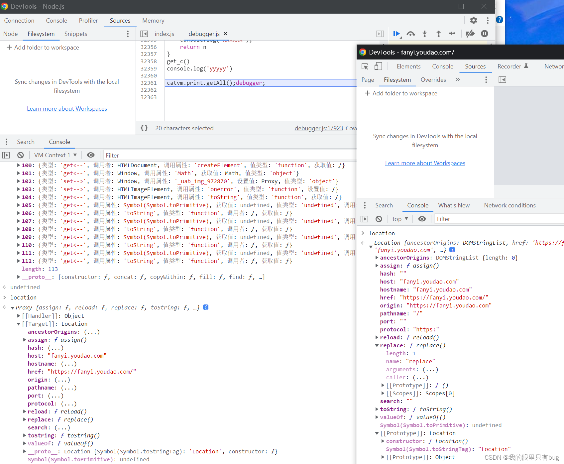
Task: Select the inspect element tool
Action: click(x=365, y=66)
